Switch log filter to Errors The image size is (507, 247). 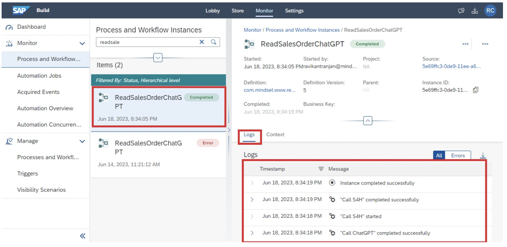458,156
